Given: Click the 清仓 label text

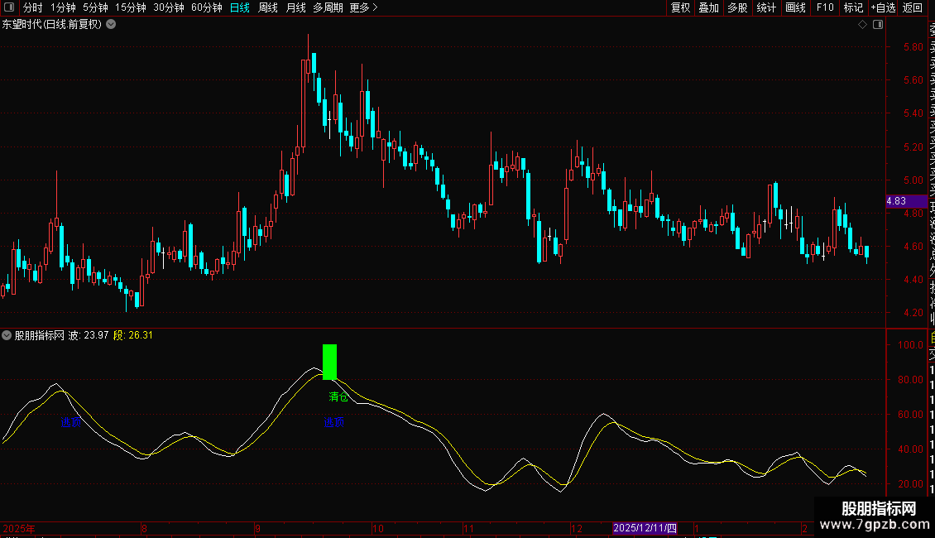Looking at the screenshot, I should coord(338,396).
